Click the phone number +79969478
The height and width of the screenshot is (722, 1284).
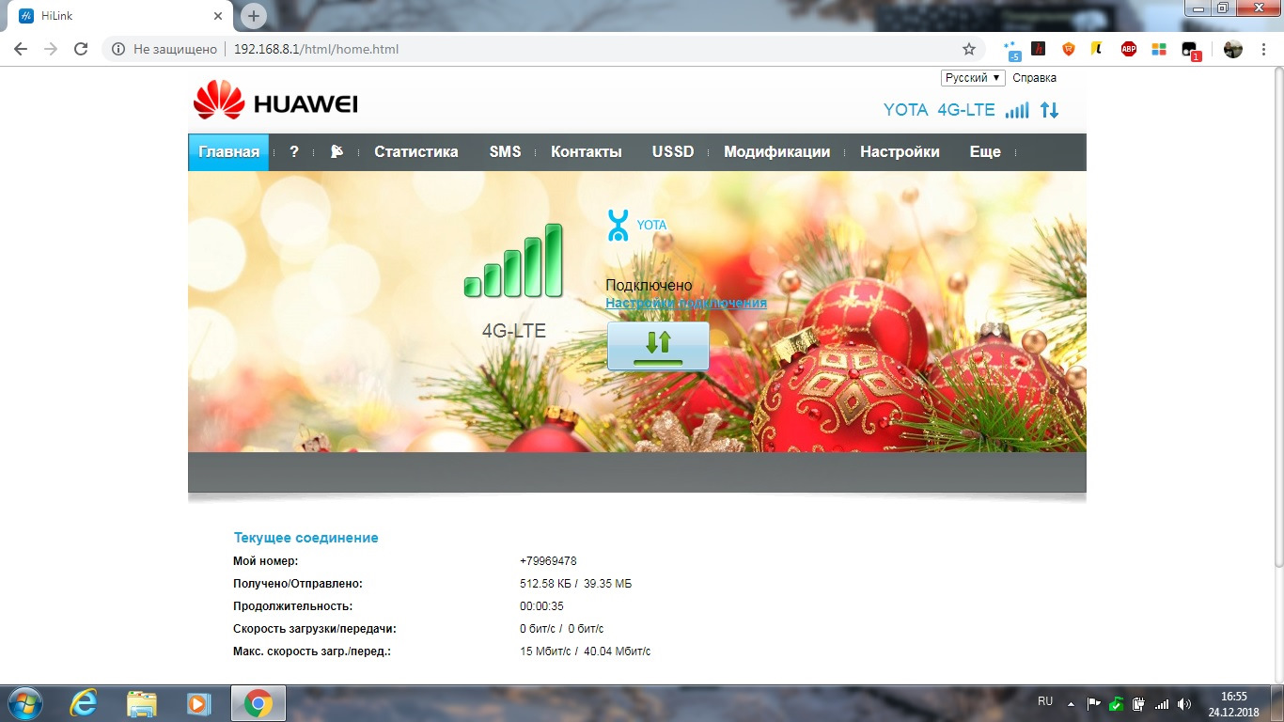click(548, 561)
